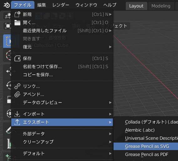Viewport: 178px width, 161px height.
Task: Export as Universal Scene Description
Action: click(x=146, y=138)
